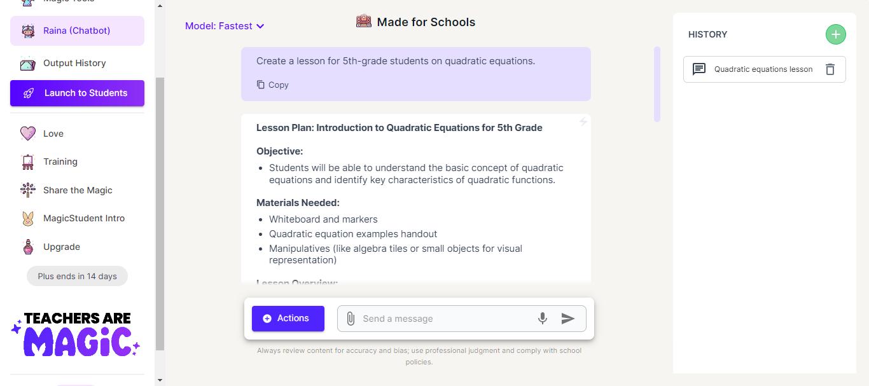Viewport: 869px width, 386px height.
Task: Click the Upgrade potion bottle icon
Action: (x=27, y=247)
